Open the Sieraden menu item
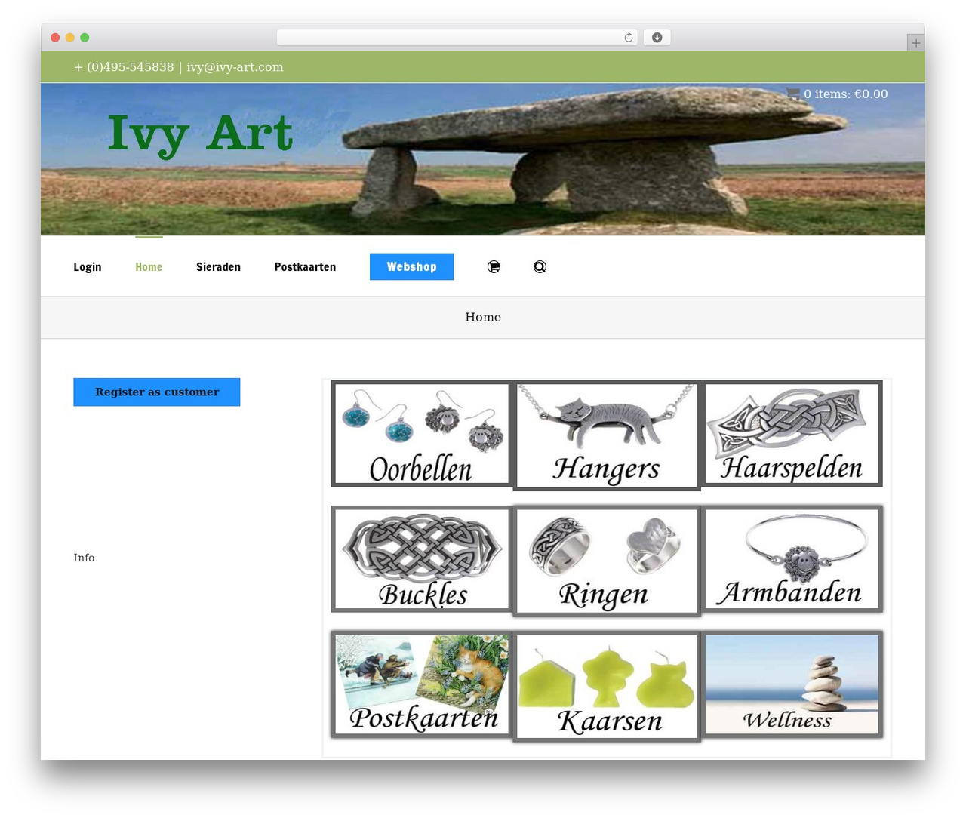Screen dimensions: 966x818 pos(218,267)
